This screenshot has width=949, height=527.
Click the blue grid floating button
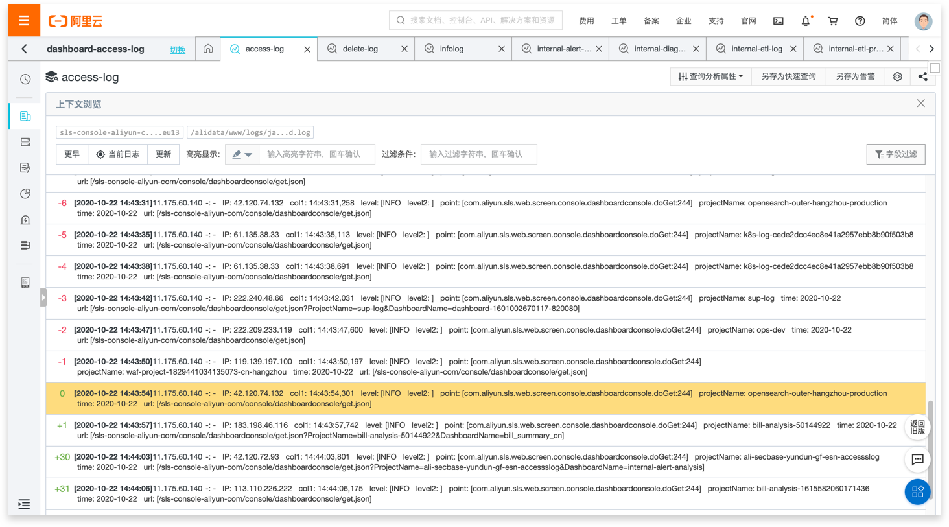(918, 492)
